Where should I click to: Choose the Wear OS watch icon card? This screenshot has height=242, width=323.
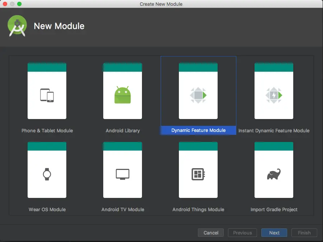[47, 170]
